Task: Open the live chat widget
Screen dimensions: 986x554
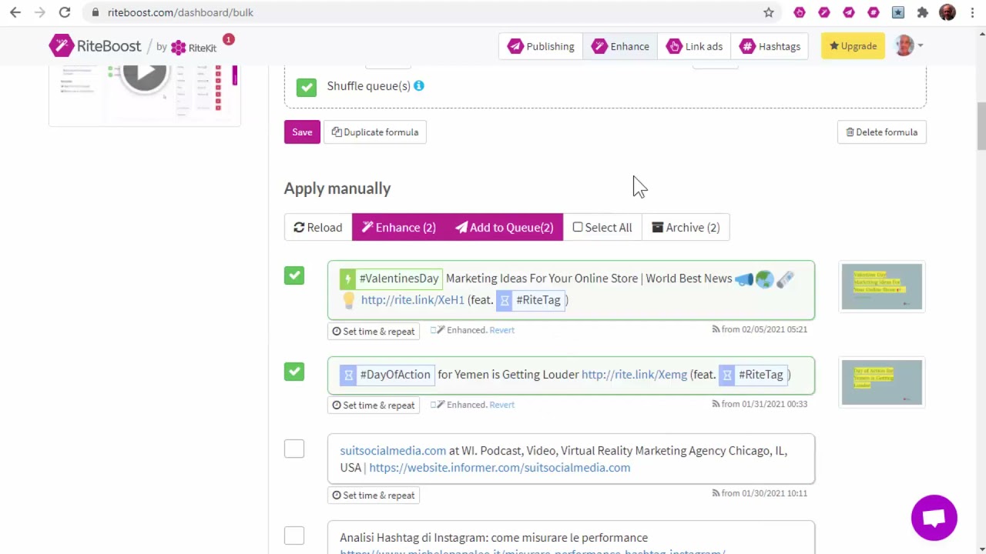Action: click(x=934, y=518)
